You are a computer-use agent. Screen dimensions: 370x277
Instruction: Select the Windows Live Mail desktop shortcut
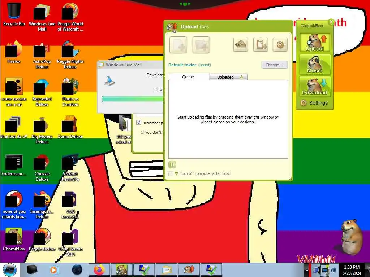(42, 17)
